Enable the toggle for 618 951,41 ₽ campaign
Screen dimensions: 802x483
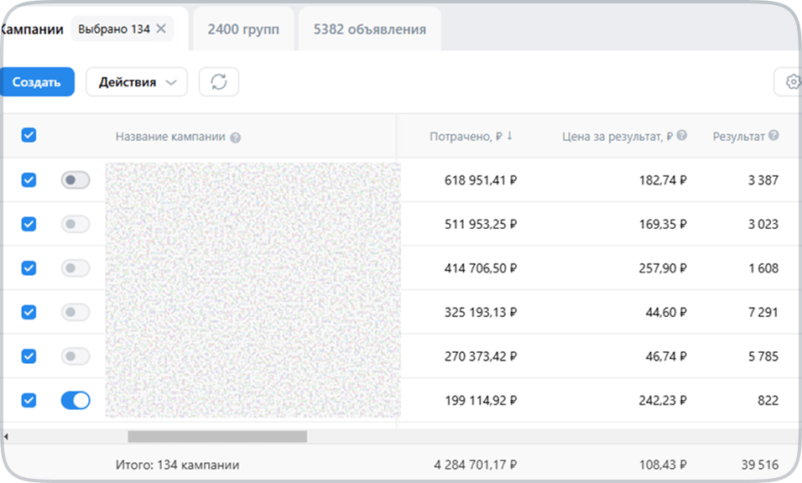pos(76,179)
